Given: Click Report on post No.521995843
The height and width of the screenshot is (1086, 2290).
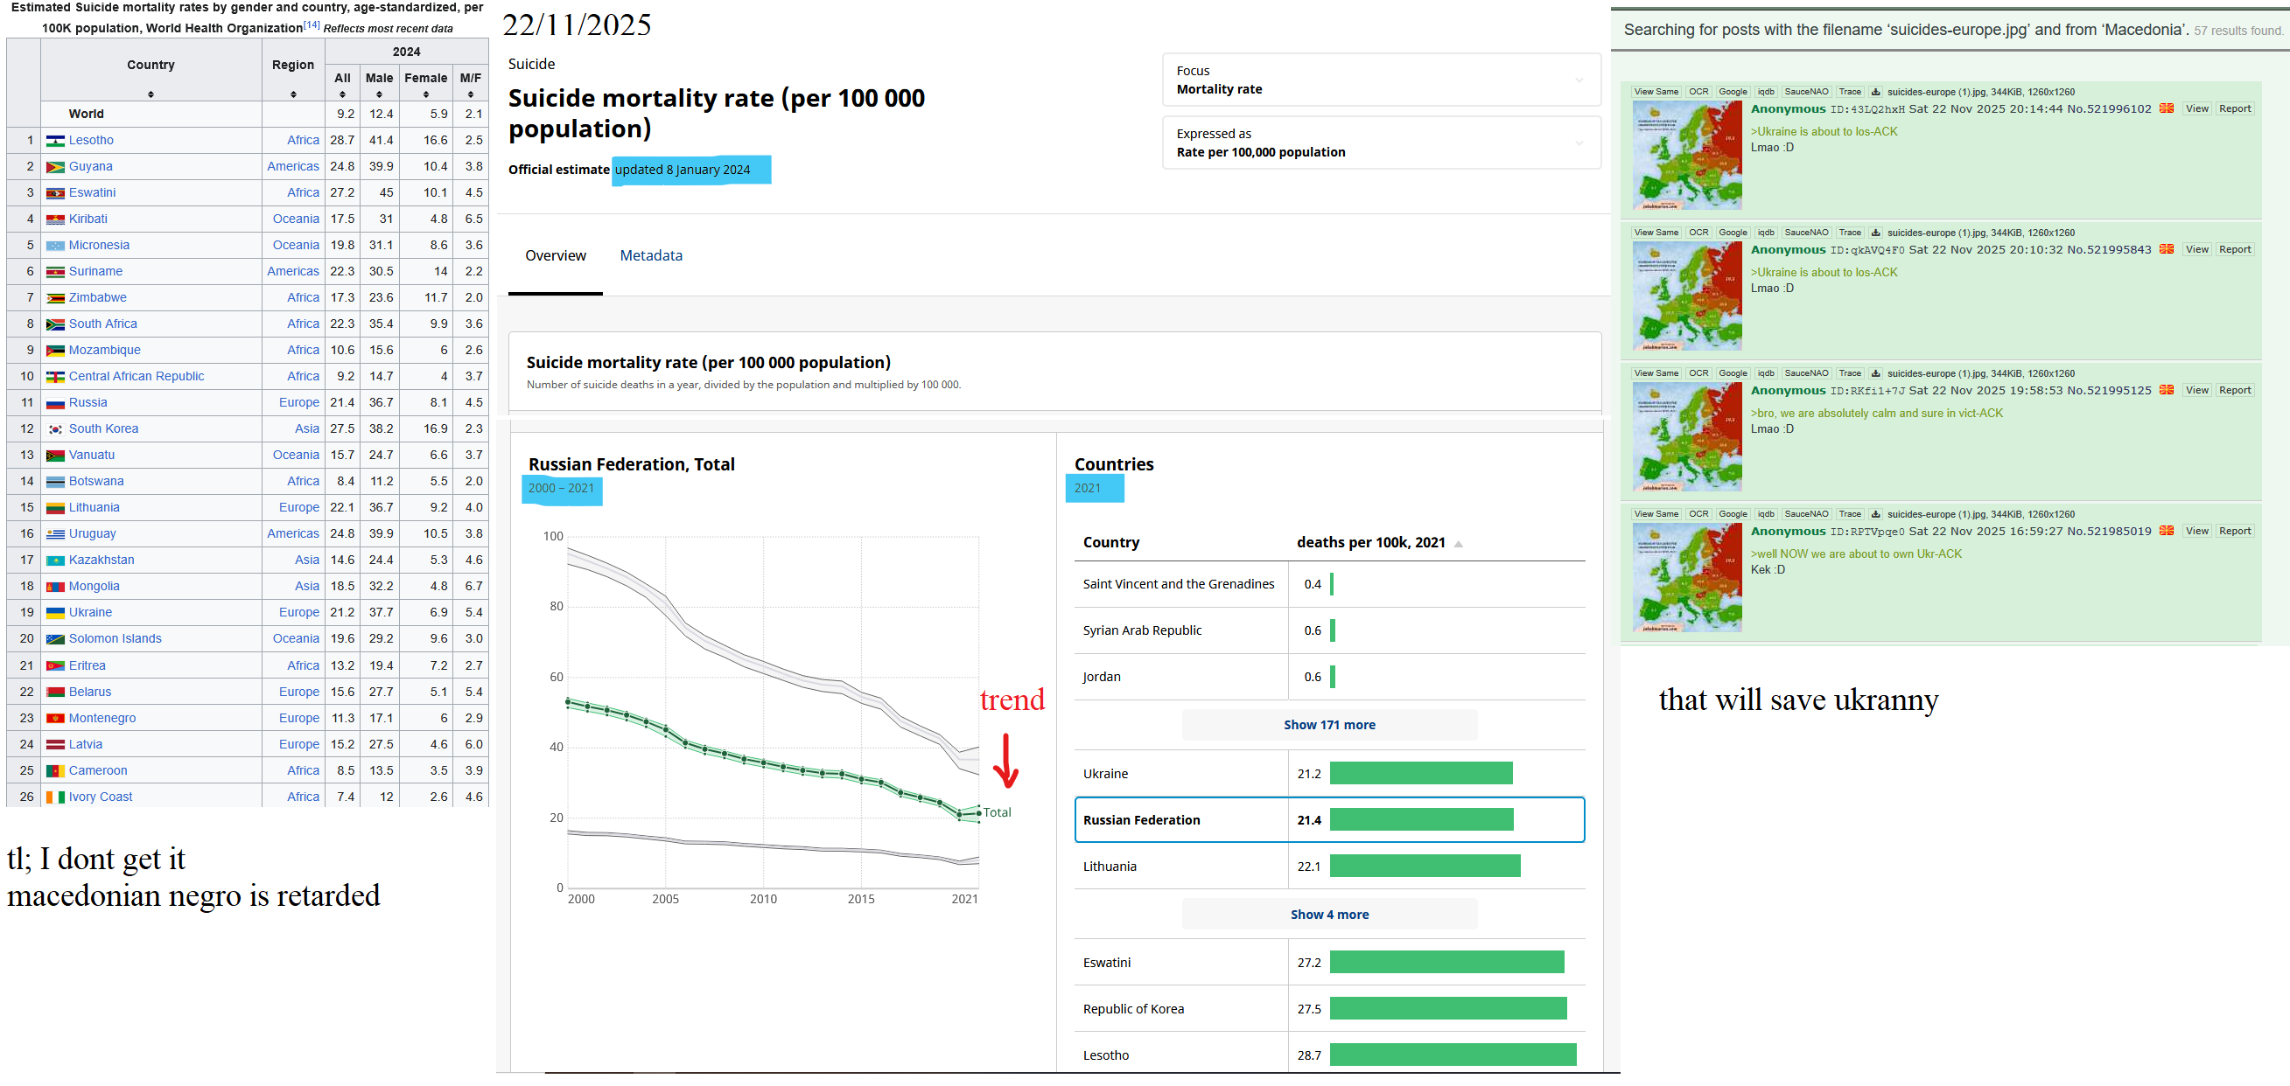Looking at the screenshot, I should pyautogui.click(x=2233, y=249).
